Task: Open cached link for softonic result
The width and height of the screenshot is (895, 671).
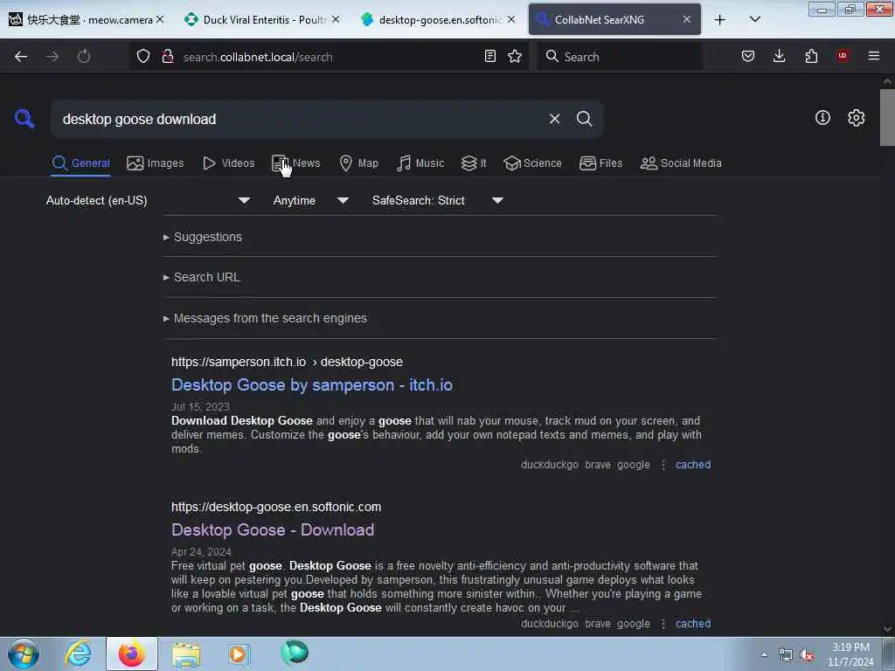Action: (x=693, y=624)
